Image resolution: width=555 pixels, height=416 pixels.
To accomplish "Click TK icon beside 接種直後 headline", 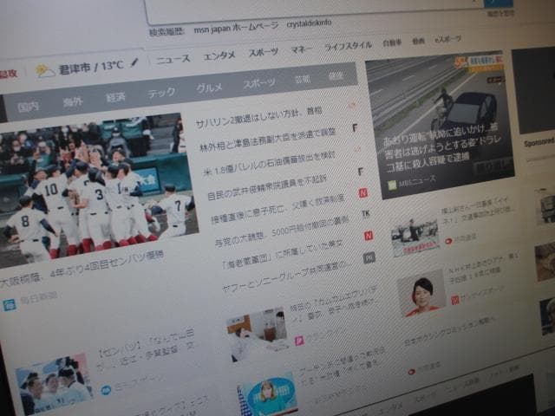I will (x=365, y=213).
